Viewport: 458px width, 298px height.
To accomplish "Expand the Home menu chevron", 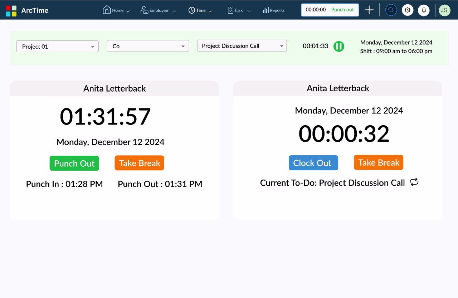I will point(128,11).
